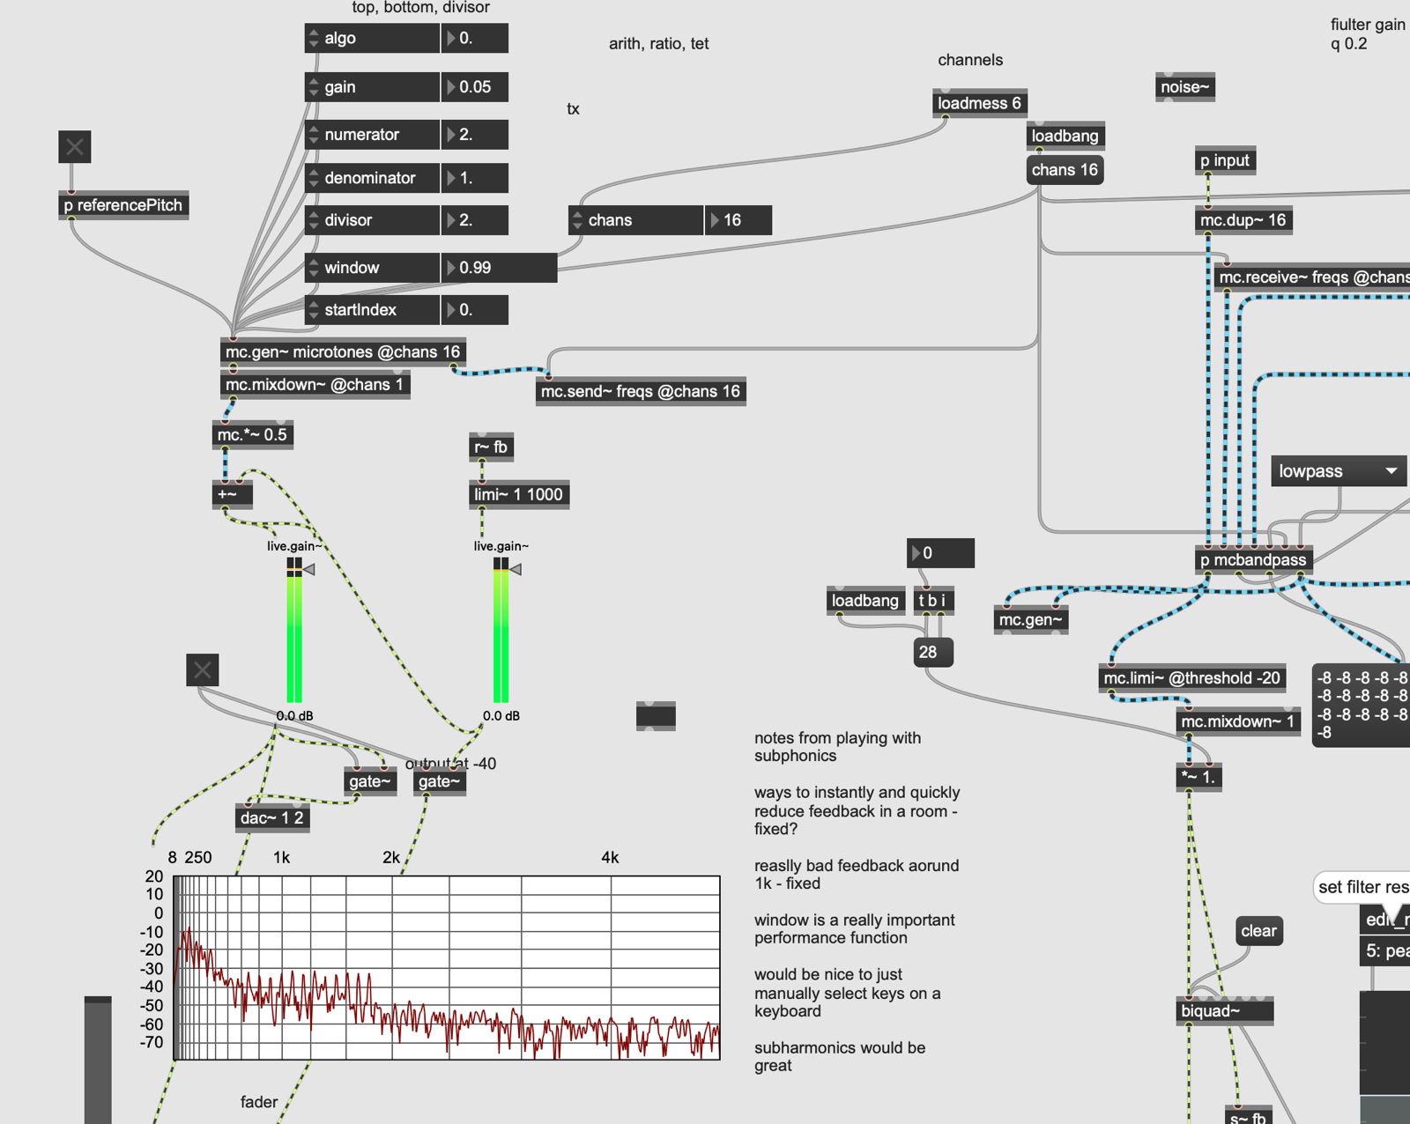Select the limi~ 1 1000 object
The width and height of the screenshot is (1410, 1124).
(518, 495)
